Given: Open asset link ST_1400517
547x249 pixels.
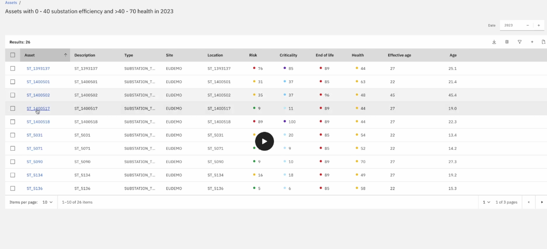Looking at the screenshot, I should (x=38, y=109).
